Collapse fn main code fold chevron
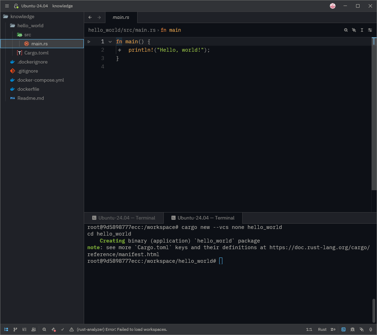 point(110,42)
